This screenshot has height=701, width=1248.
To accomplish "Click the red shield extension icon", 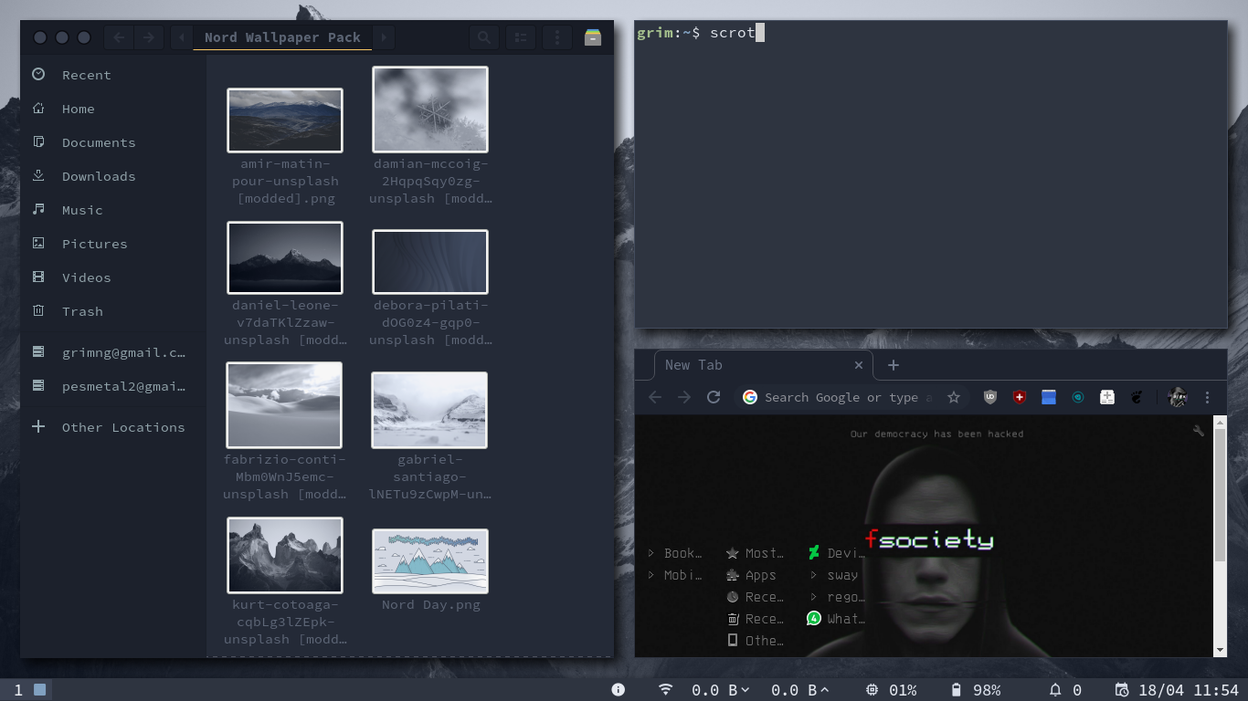I will click(1020, 397).
